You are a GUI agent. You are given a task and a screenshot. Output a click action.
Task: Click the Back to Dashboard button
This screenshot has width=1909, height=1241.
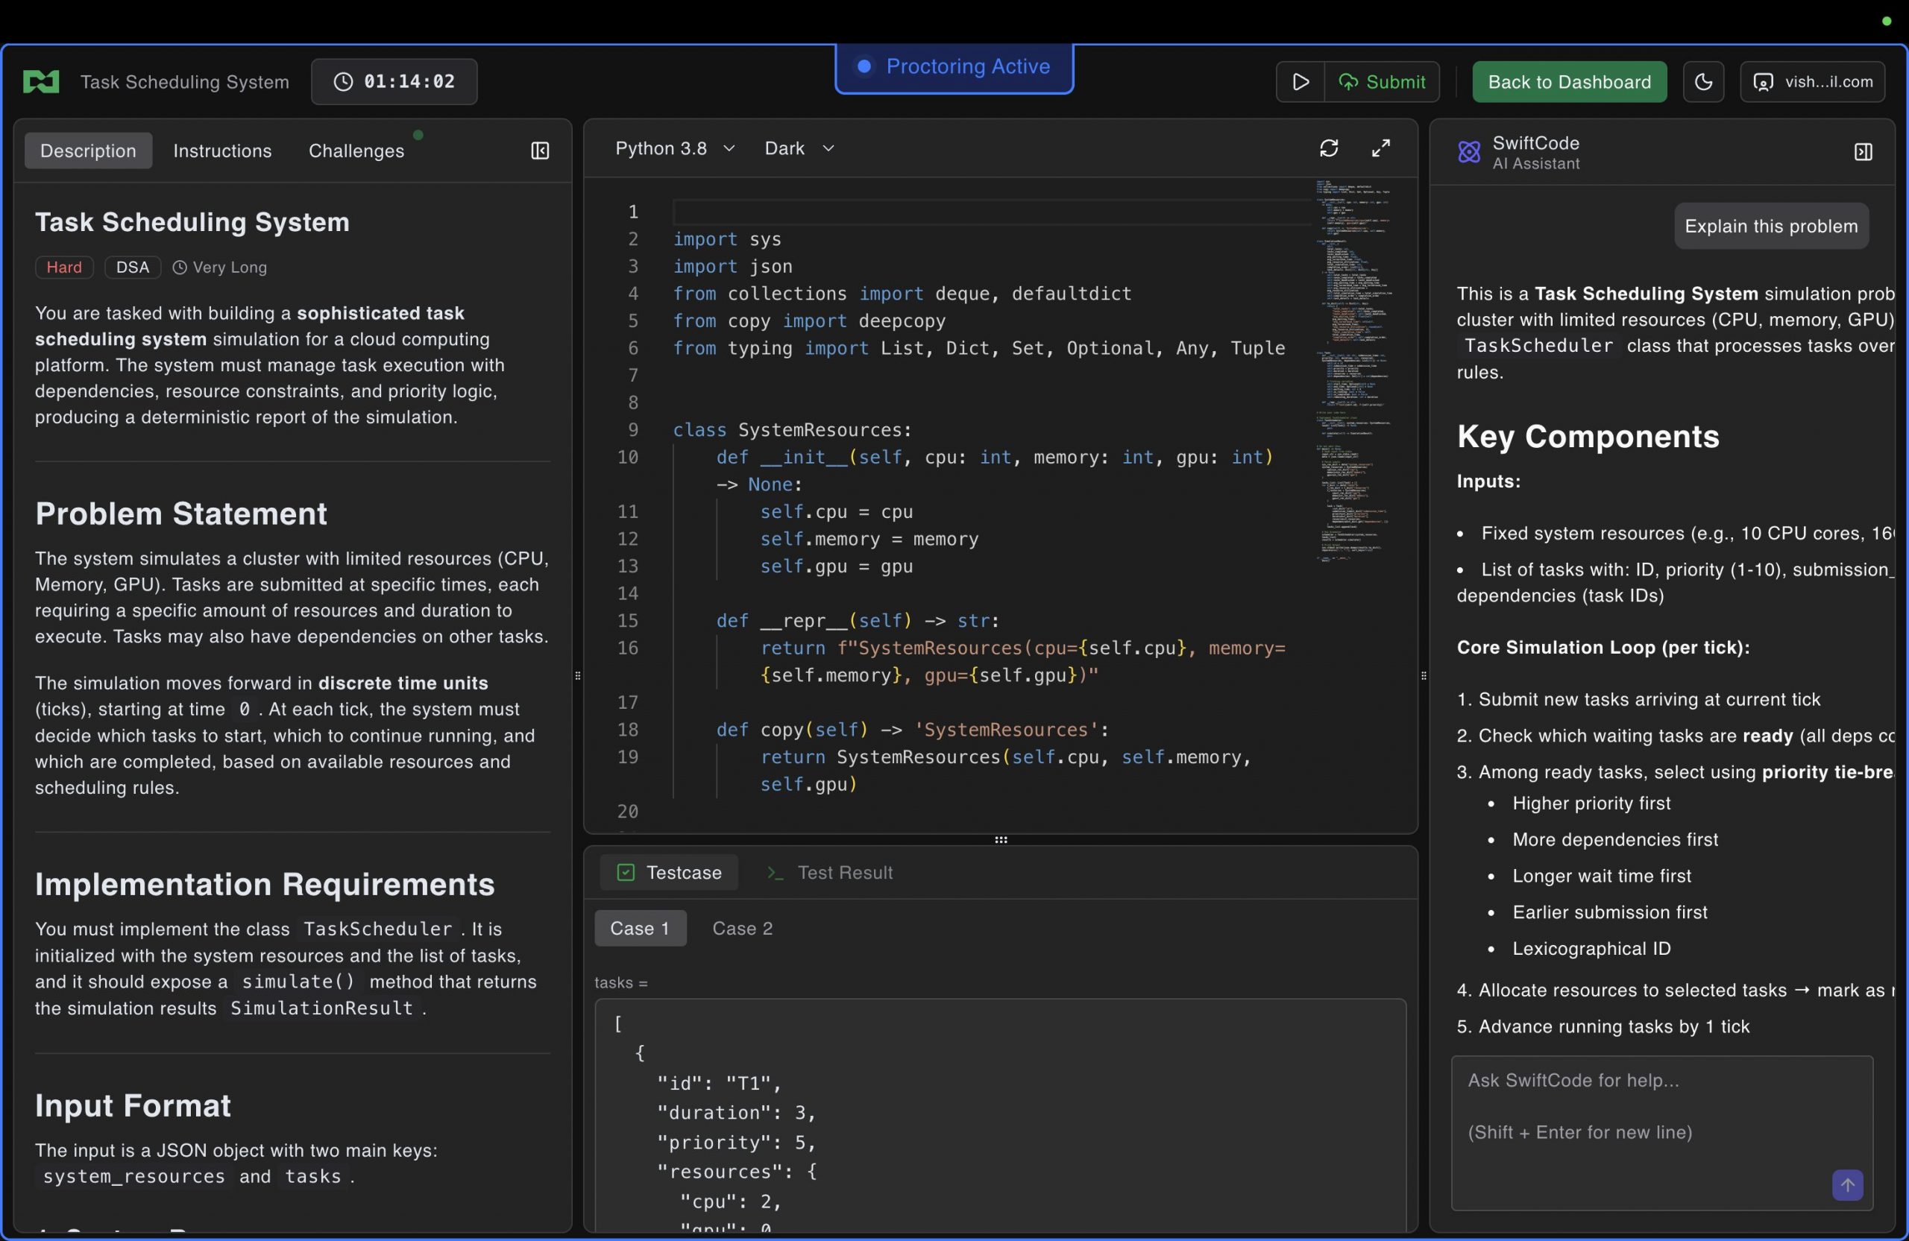[1568, 82]
